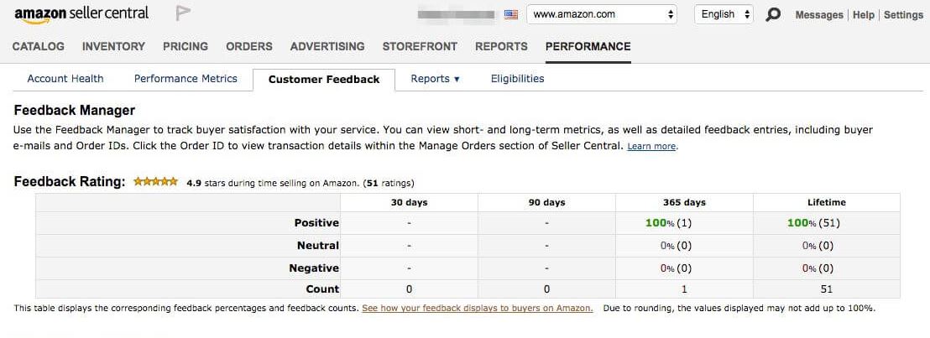Screen dimensions: 930x338
Task: Click the flag icon beside the logo
Action: (x=182, y=13)
